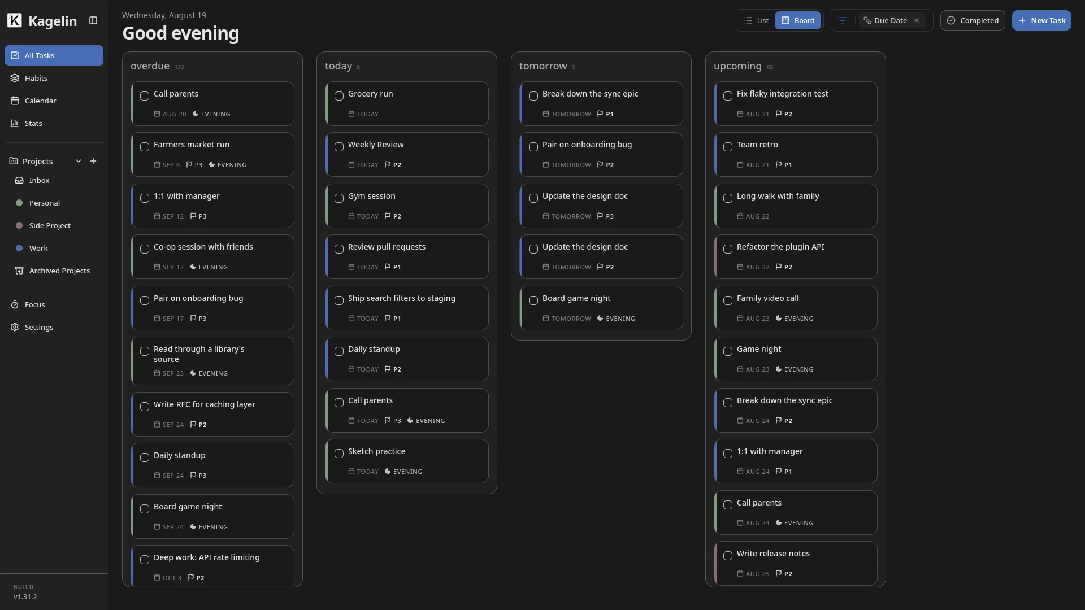
Task: Click P1 priority flag on Review pull requests
Action: click(x=393, y=267)
